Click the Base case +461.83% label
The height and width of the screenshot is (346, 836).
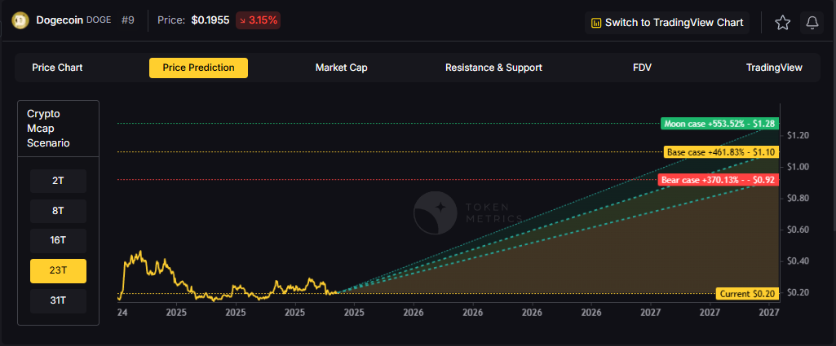tap(721, 152)
